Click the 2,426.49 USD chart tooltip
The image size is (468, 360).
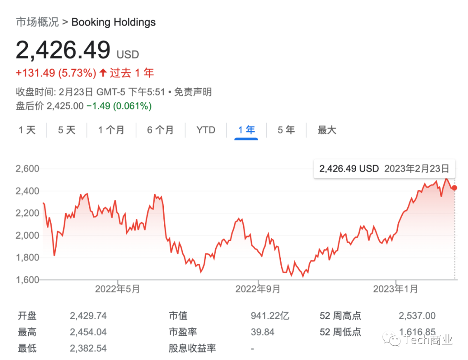384,169
